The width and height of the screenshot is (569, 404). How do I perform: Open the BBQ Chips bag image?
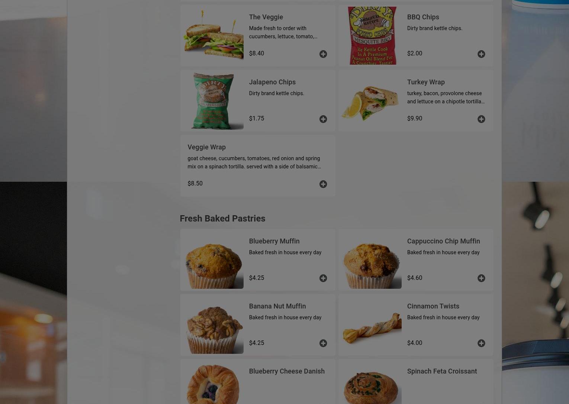tap(371, 36)
